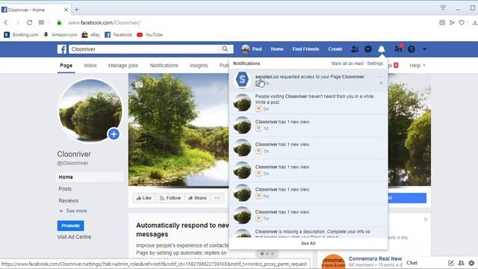
Task: Open the more options dots beside Share
Action: 217,198
